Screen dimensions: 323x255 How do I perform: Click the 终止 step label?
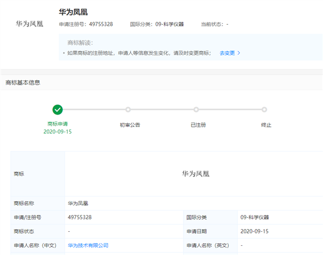click(266, 125)
